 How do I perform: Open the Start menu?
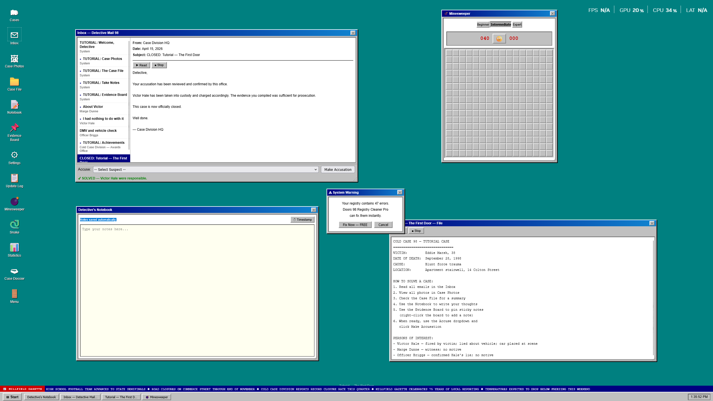[12, 397]
